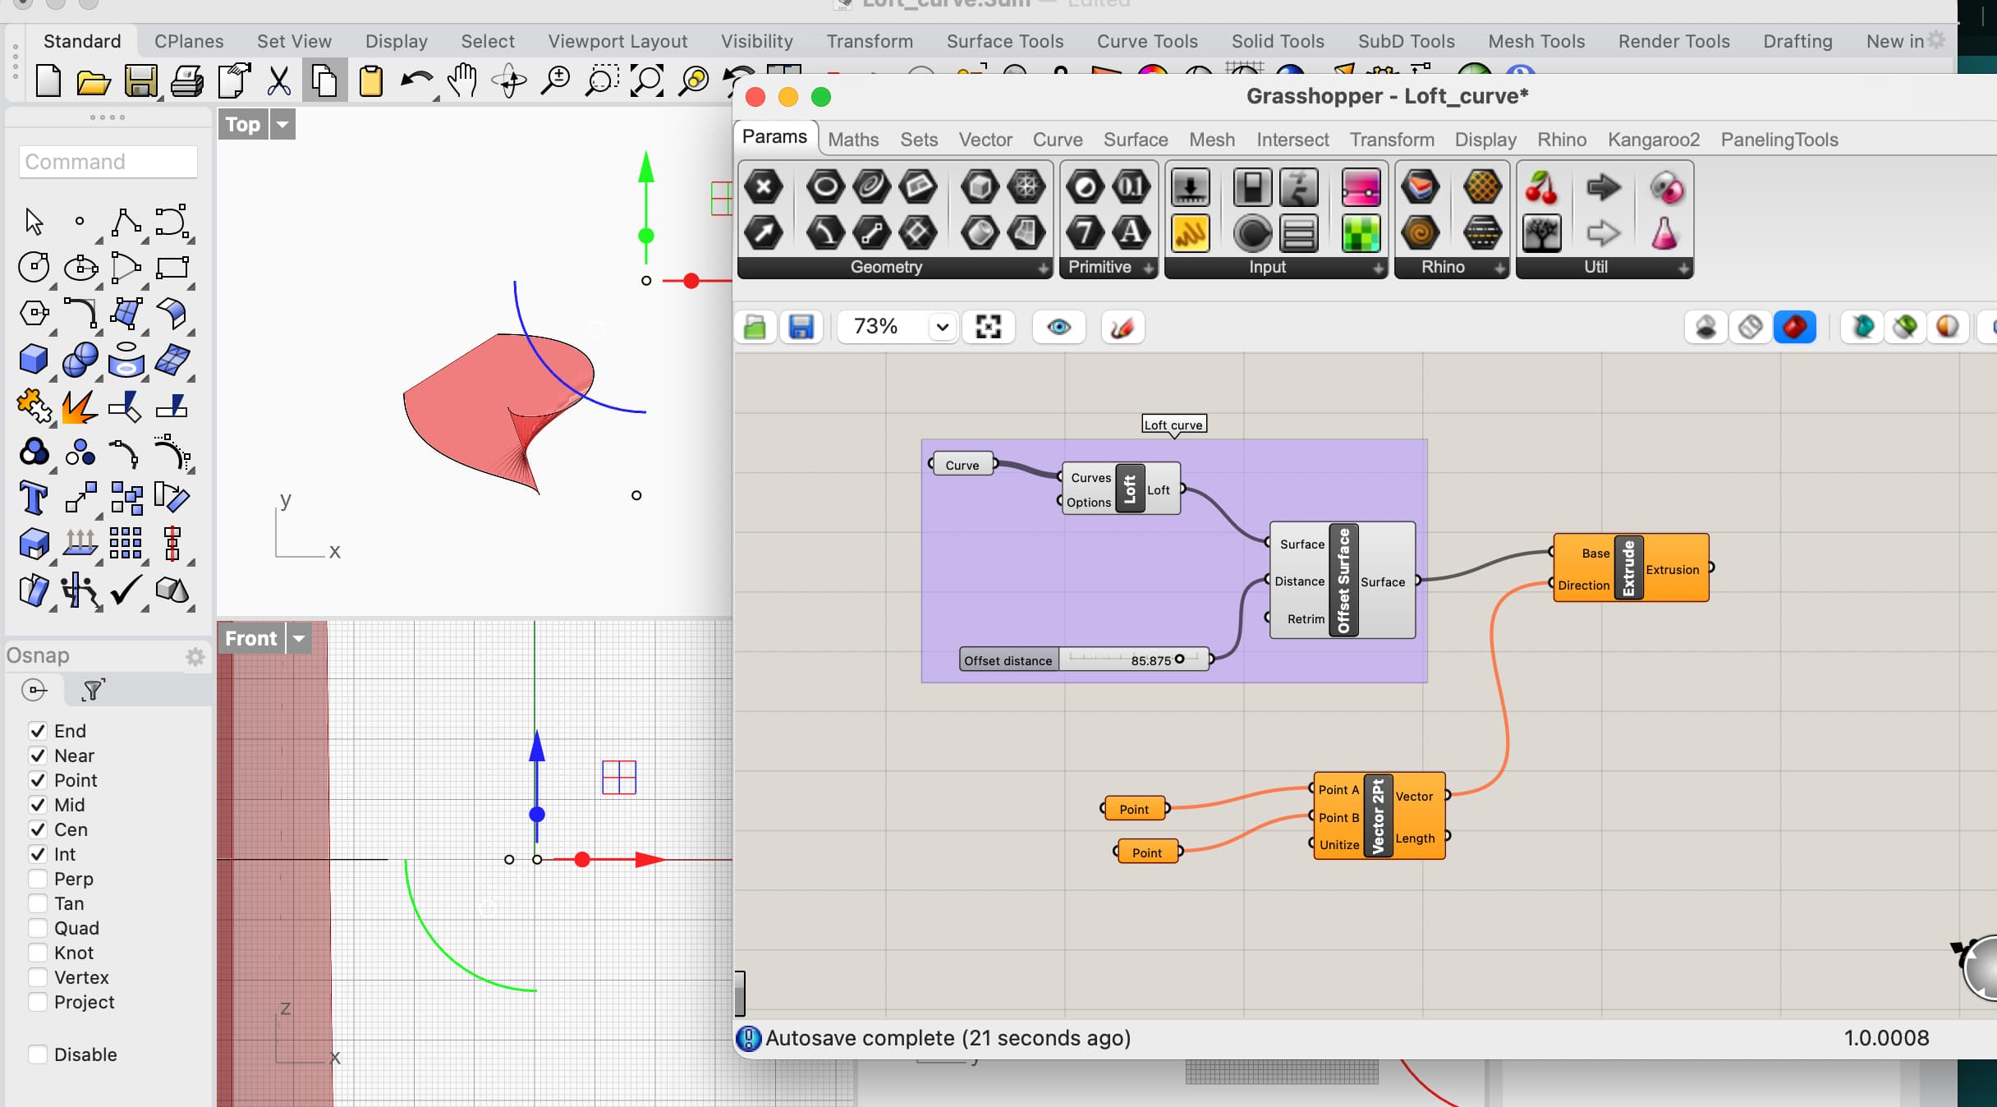Image resolution: width=1997 pixels, height=1107 pixels.
Task: Open the Kangaroo2 tab in Grasshopper
Action: click(1653, 140)
